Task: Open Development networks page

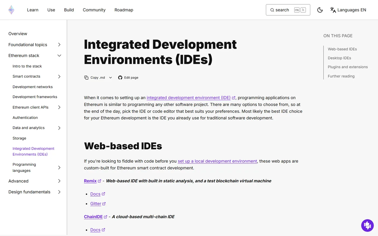Action: tap(33, 87)
